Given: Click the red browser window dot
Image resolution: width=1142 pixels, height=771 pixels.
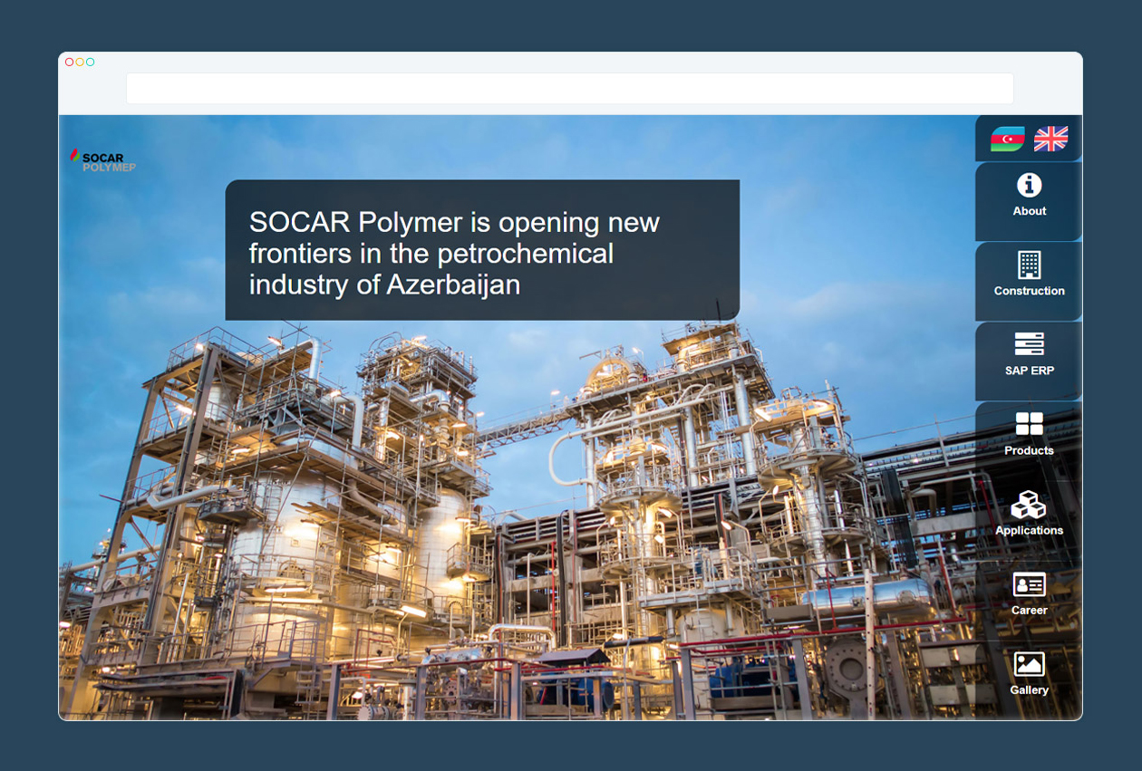Looking at the screenshot, I should [70, 62].
